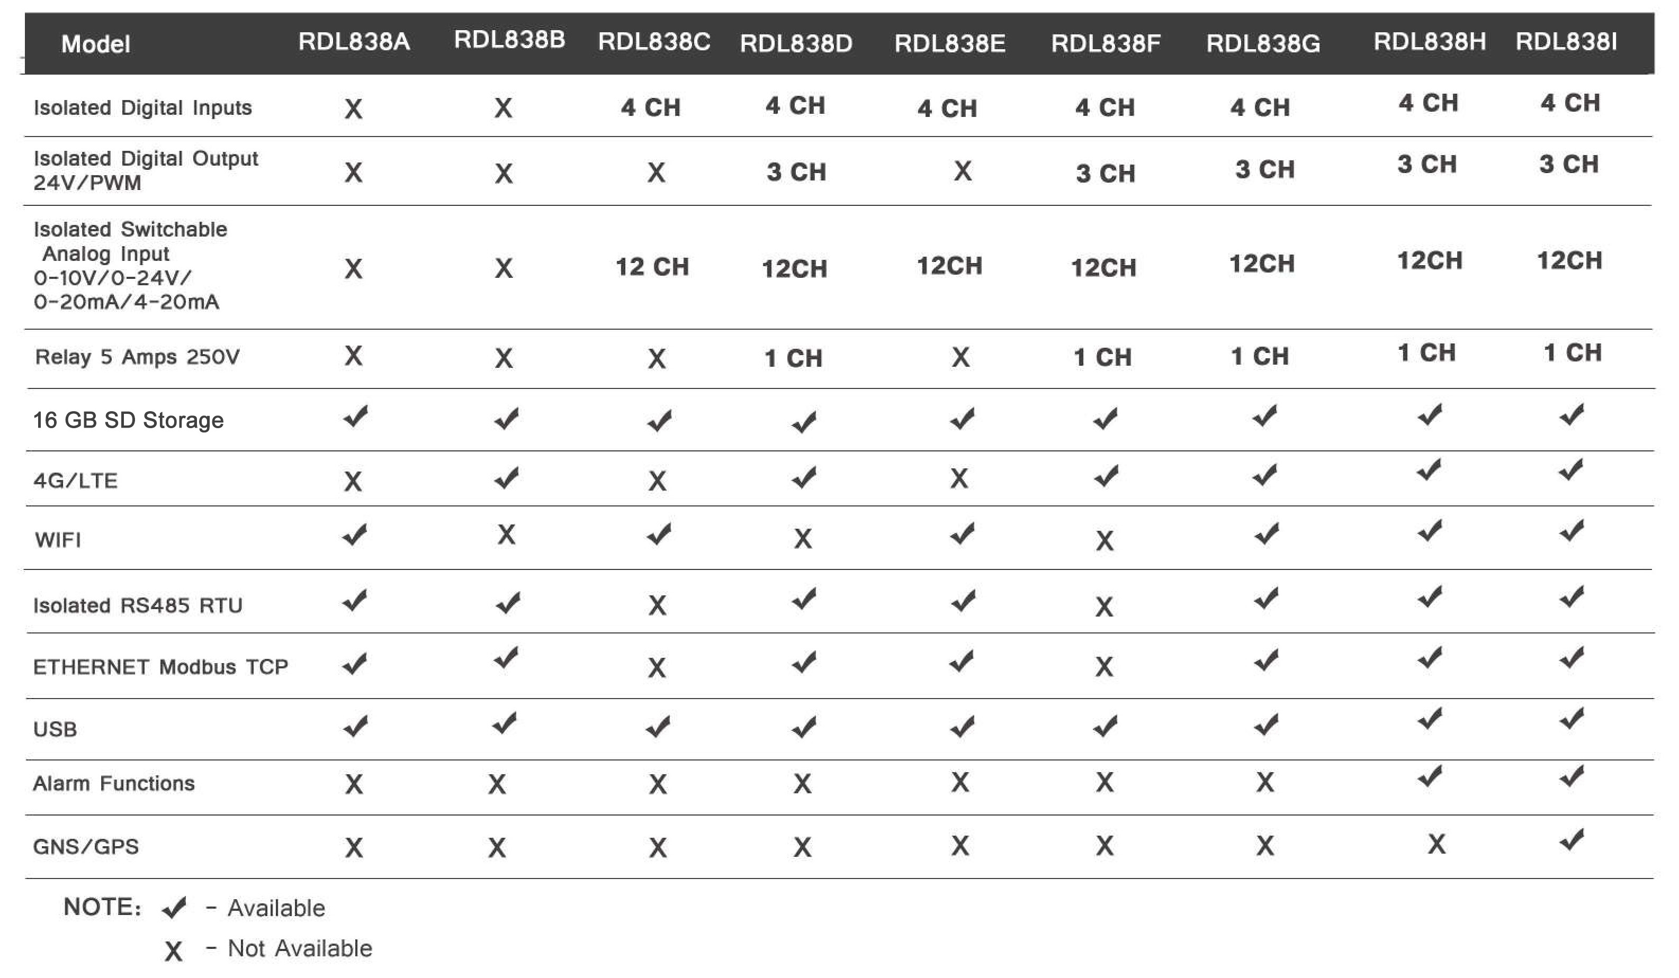Click the GNS/GPS checkmark under RDL838I
Viewport: 1679px width, 978px height.
tap(1571, 840)
